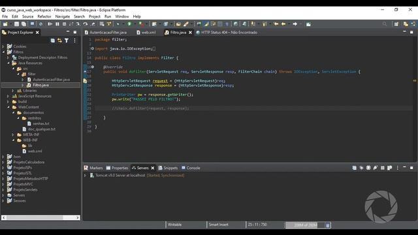Collapse the Java Resources node
418x235 pixels.
coord(8,63)
